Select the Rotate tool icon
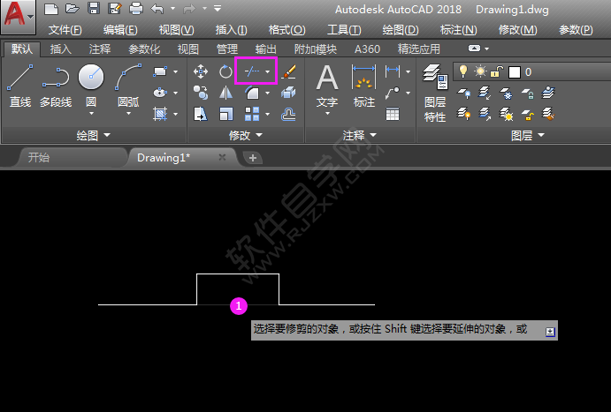611x412 pixels. click(225, 71)
